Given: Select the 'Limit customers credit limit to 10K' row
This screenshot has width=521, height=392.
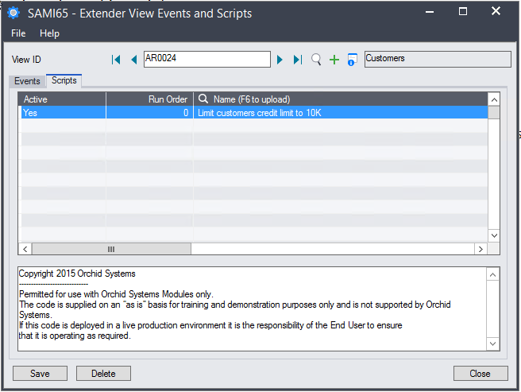Looking at the screenshot, I should coord(259,113).
